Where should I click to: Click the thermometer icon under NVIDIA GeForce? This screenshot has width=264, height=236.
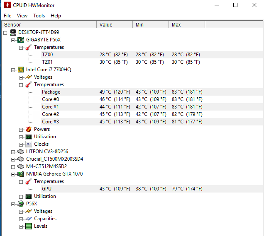pyautogui.click(x=29, y=181)
